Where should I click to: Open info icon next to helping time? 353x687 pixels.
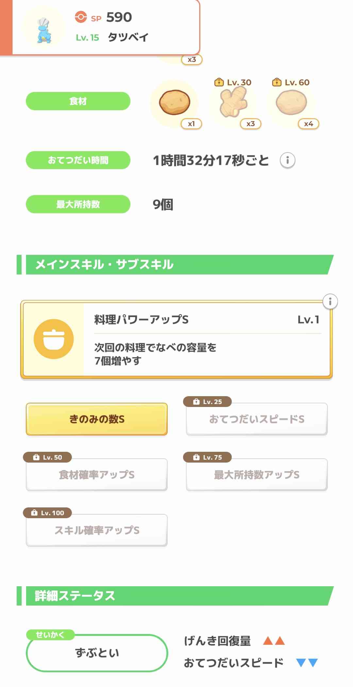pos(288,160)
